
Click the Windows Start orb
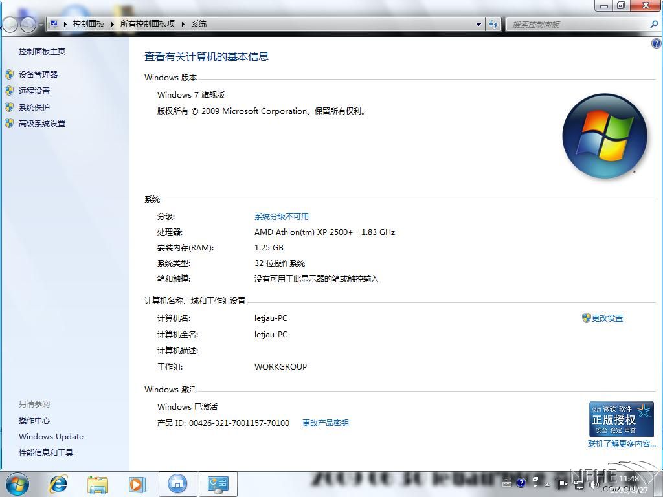pos(17,483)
